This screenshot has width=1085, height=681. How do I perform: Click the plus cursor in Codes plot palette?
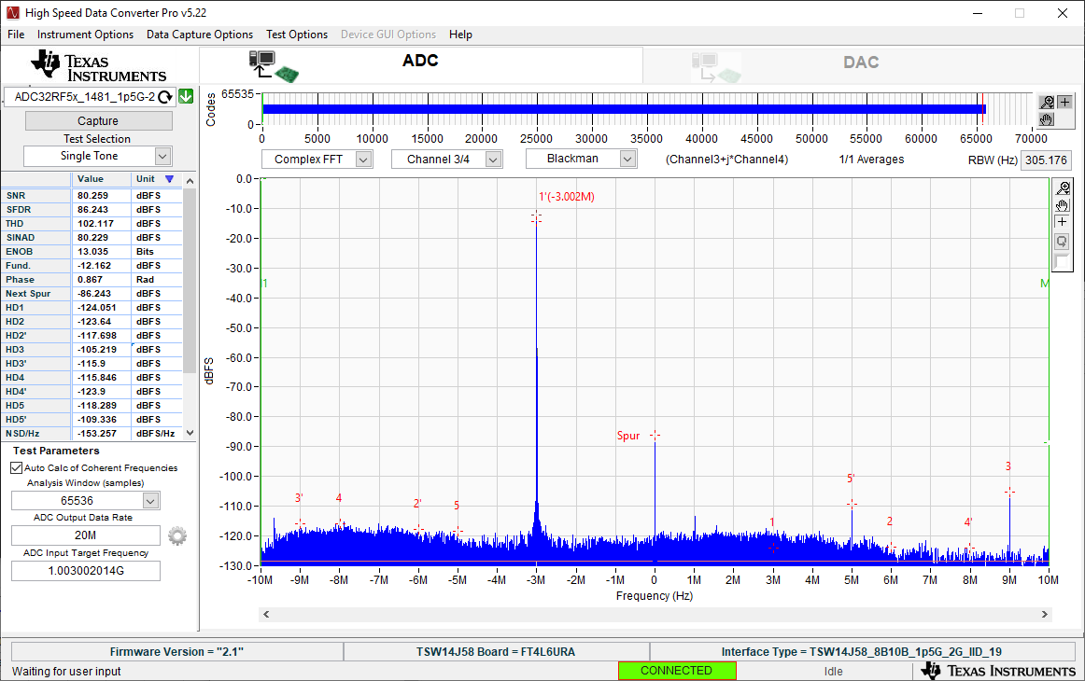click(1064, 102)
